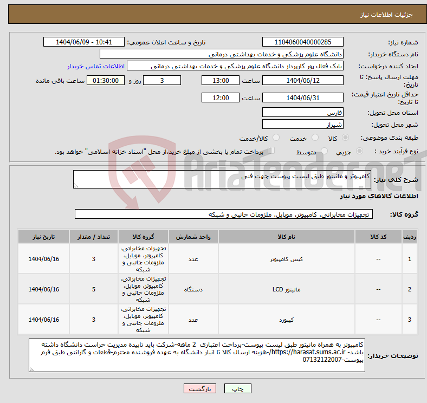The width and height of the screenshot is (427, 403).
Task: Click the goods group cell in مانیتور LCD row
Action: tap(143, 289)
